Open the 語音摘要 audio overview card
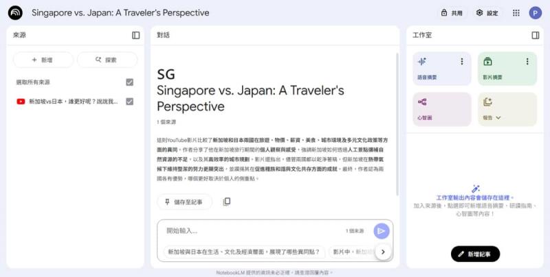 [442, 69]
